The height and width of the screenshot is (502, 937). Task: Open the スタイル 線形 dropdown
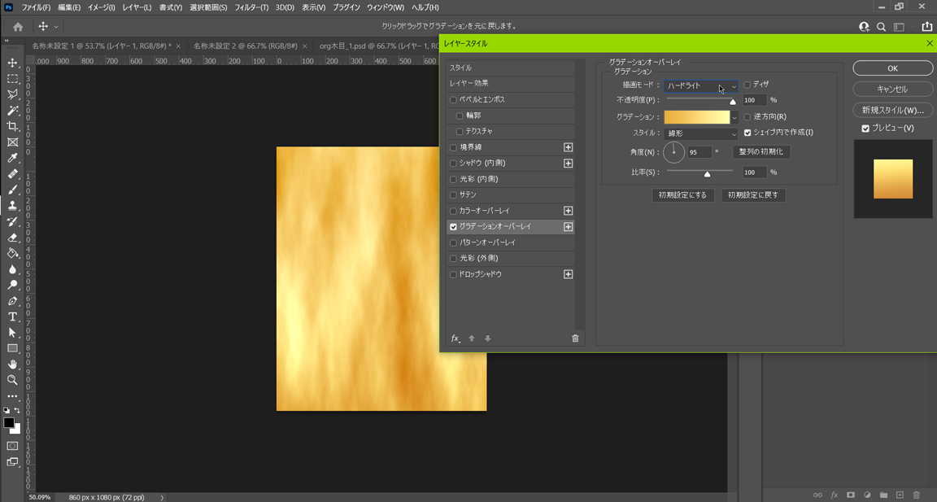click(x=700, y=133)
